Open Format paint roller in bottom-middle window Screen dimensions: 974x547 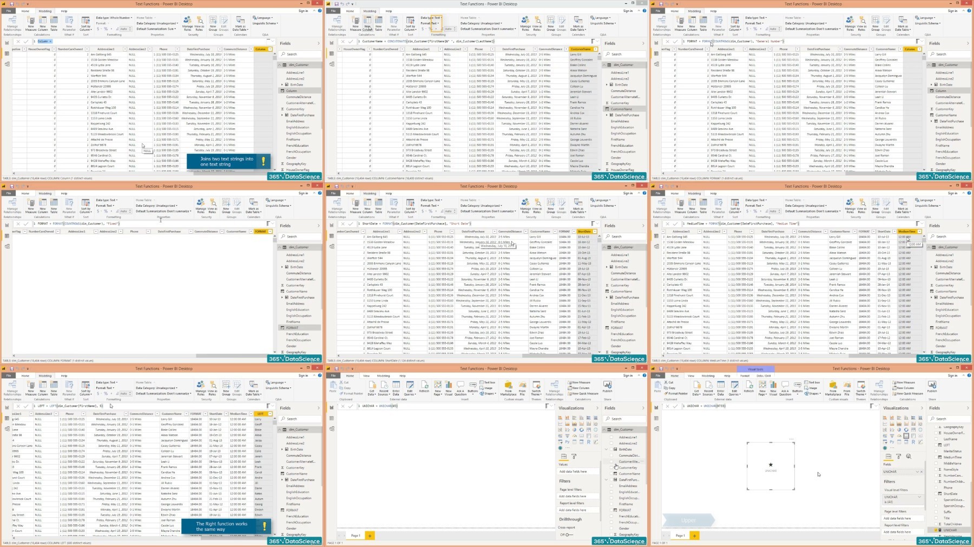click(574, 456)
